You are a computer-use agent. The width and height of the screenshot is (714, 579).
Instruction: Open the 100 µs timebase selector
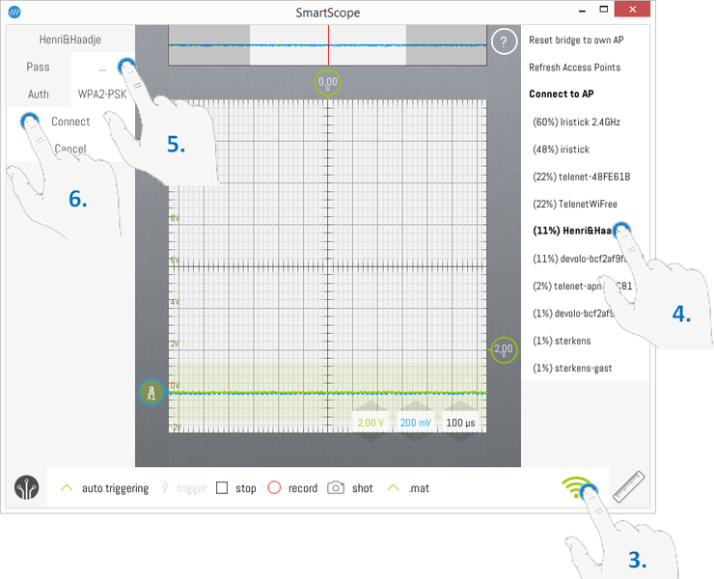460,423
